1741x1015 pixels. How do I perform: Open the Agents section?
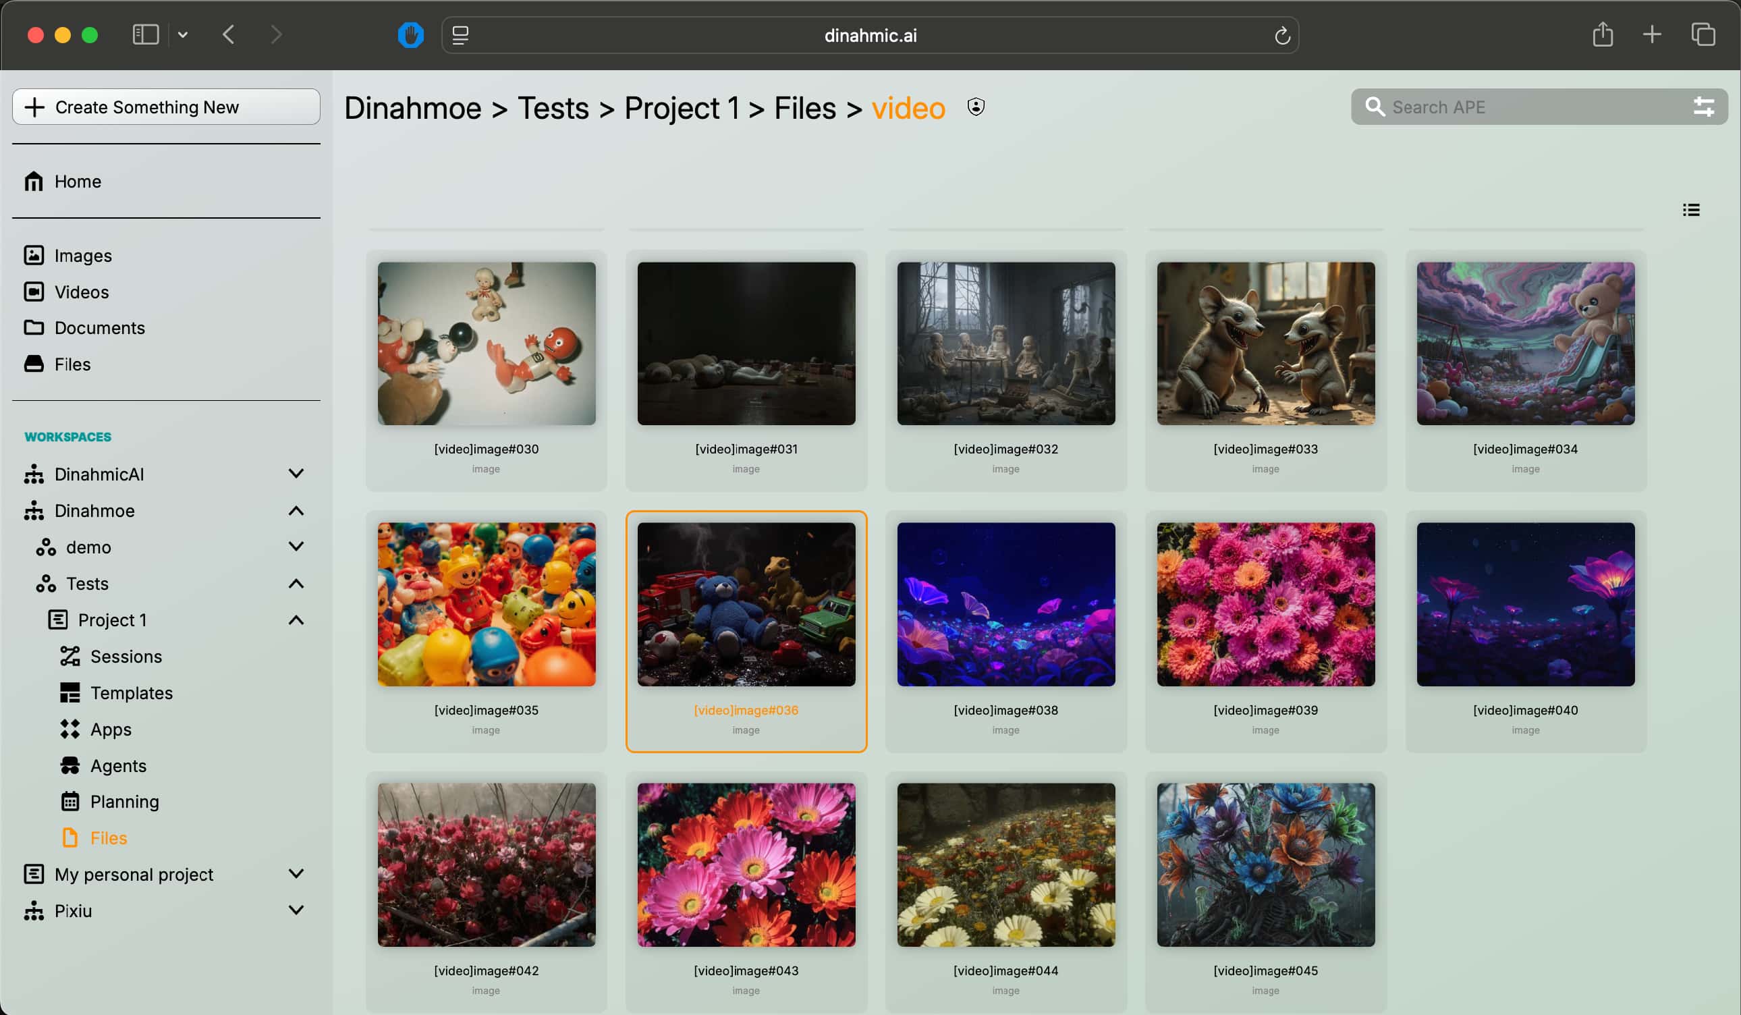[x=118, y=765]
